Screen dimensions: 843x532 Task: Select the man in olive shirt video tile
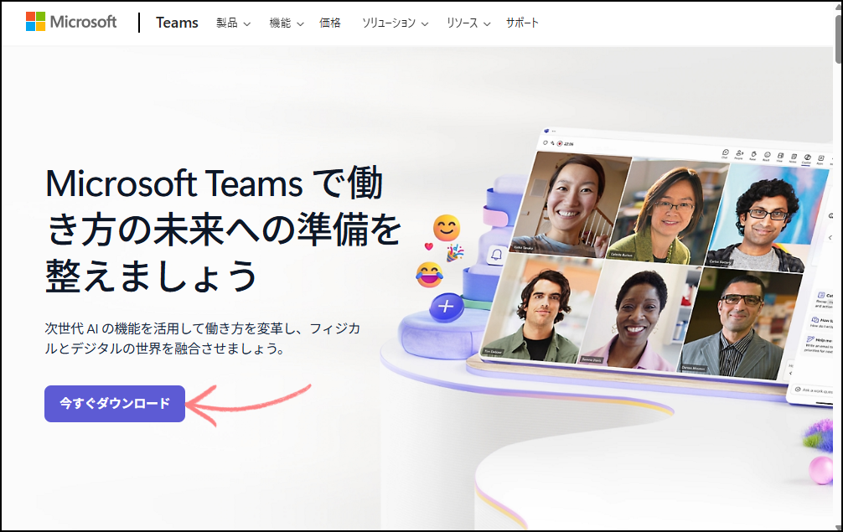pos(542,307)
